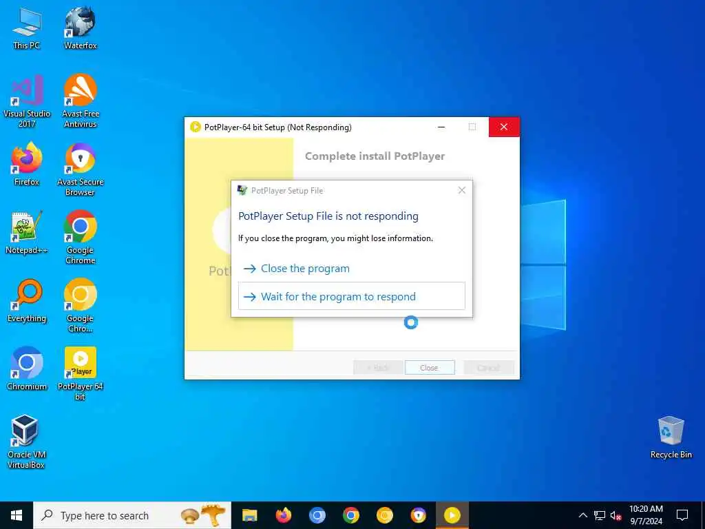
Task: Select Avast Secure Browser desktop icon
Action: [x=80, y=169]
